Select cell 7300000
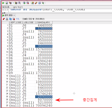 pyautogui.click(x=44, y=52)
